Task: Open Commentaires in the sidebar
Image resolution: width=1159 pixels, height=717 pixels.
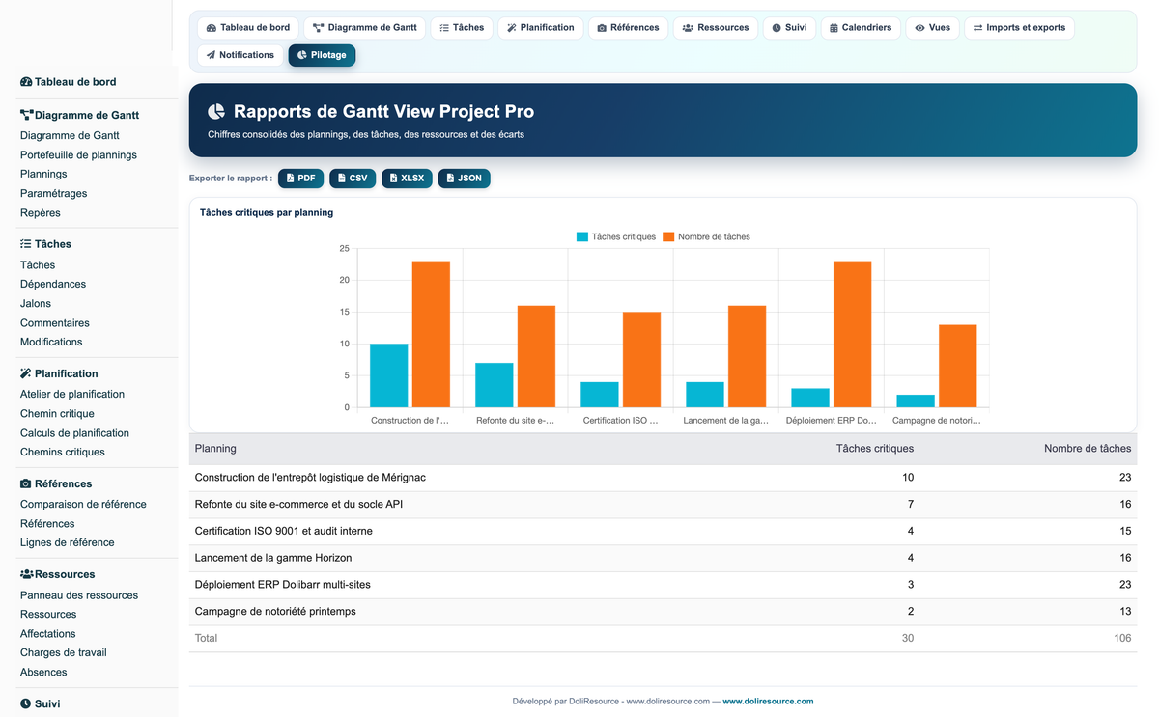Action: tap(55, 323)
